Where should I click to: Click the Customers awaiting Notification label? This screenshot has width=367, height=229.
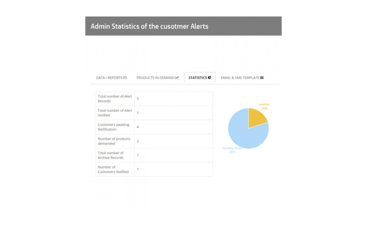tap(114, 127)
